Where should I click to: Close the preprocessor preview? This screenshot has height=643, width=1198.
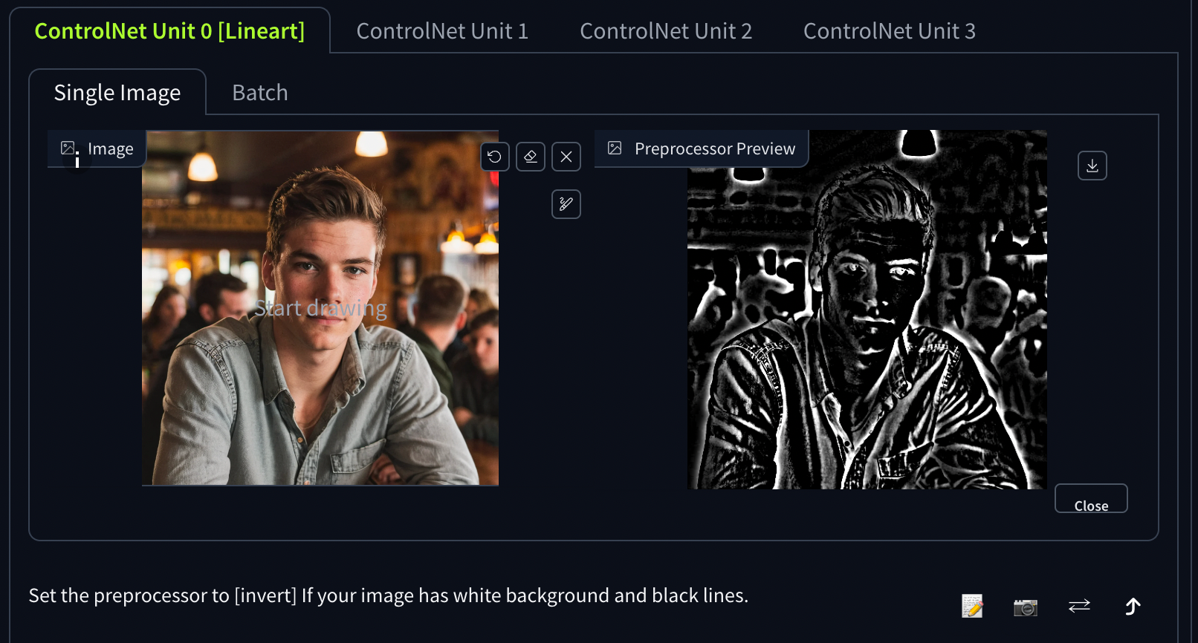click(1091, 499)
